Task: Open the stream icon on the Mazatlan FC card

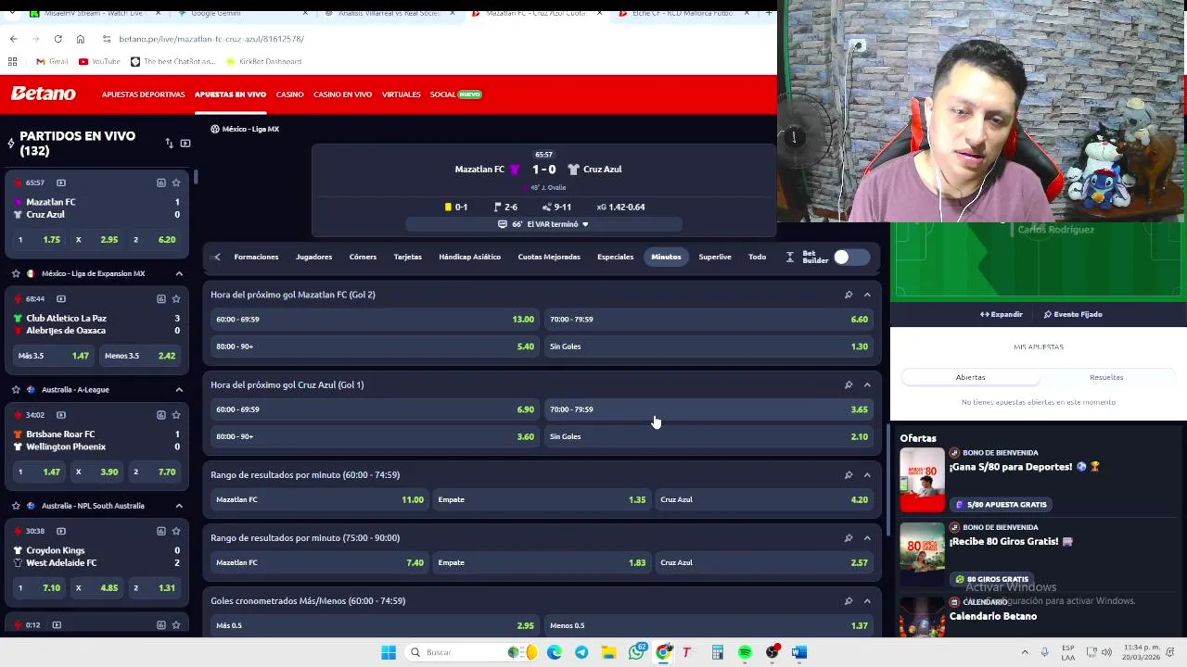Action: [x=61, y=182]
